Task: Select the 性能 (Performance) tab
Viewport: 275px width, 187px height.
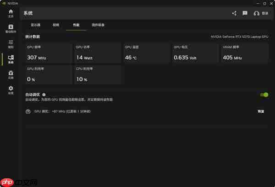Action: (x=76, y=25)
